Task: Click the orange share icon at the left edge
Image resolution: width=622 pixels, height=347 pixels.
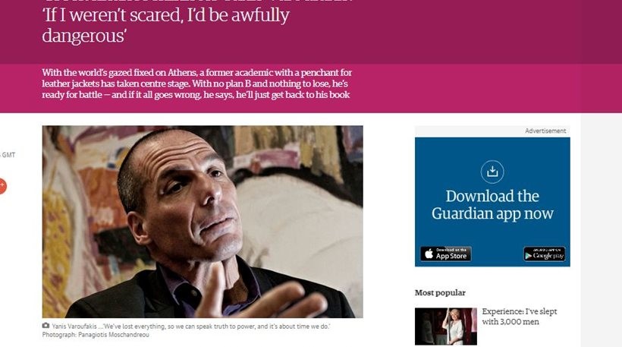Action: [2, 186]
